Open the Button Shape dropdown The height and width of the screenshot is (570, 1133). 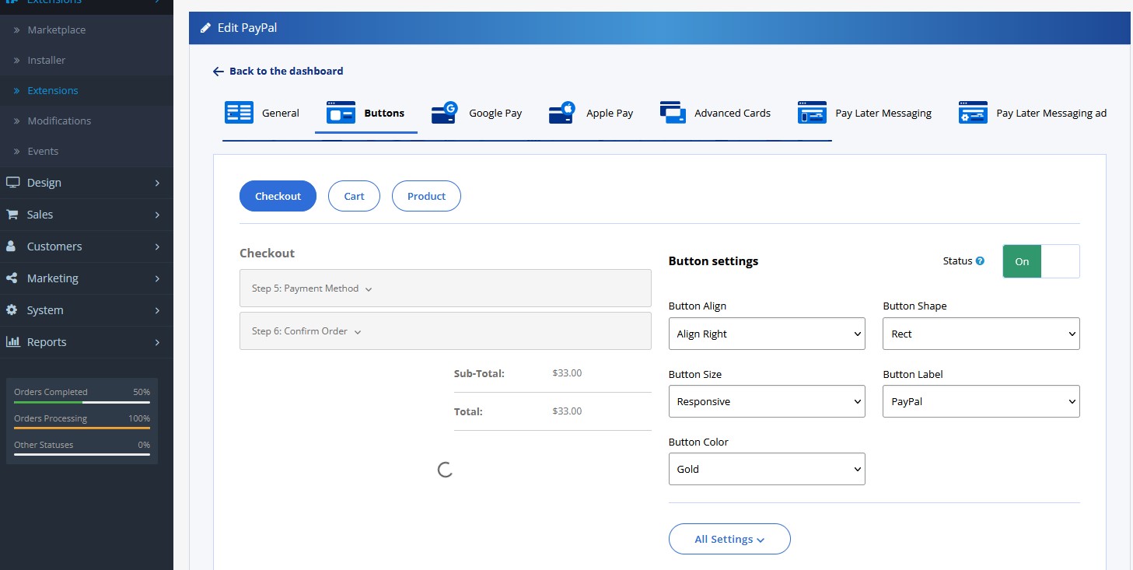point(981,334)
